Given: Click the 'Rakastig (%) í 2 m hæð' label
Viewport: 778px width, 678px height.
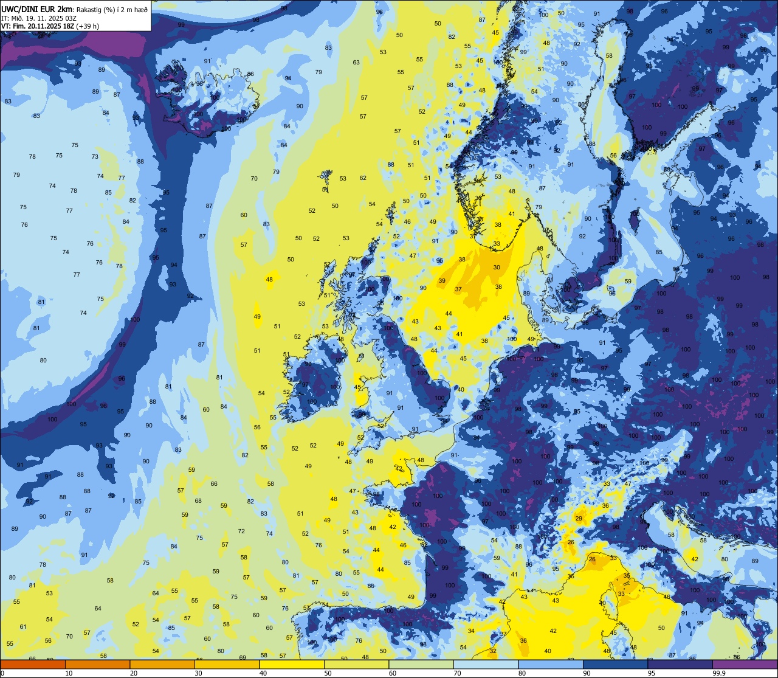Looking at the screenshot, I should click(x=112, y=9).
